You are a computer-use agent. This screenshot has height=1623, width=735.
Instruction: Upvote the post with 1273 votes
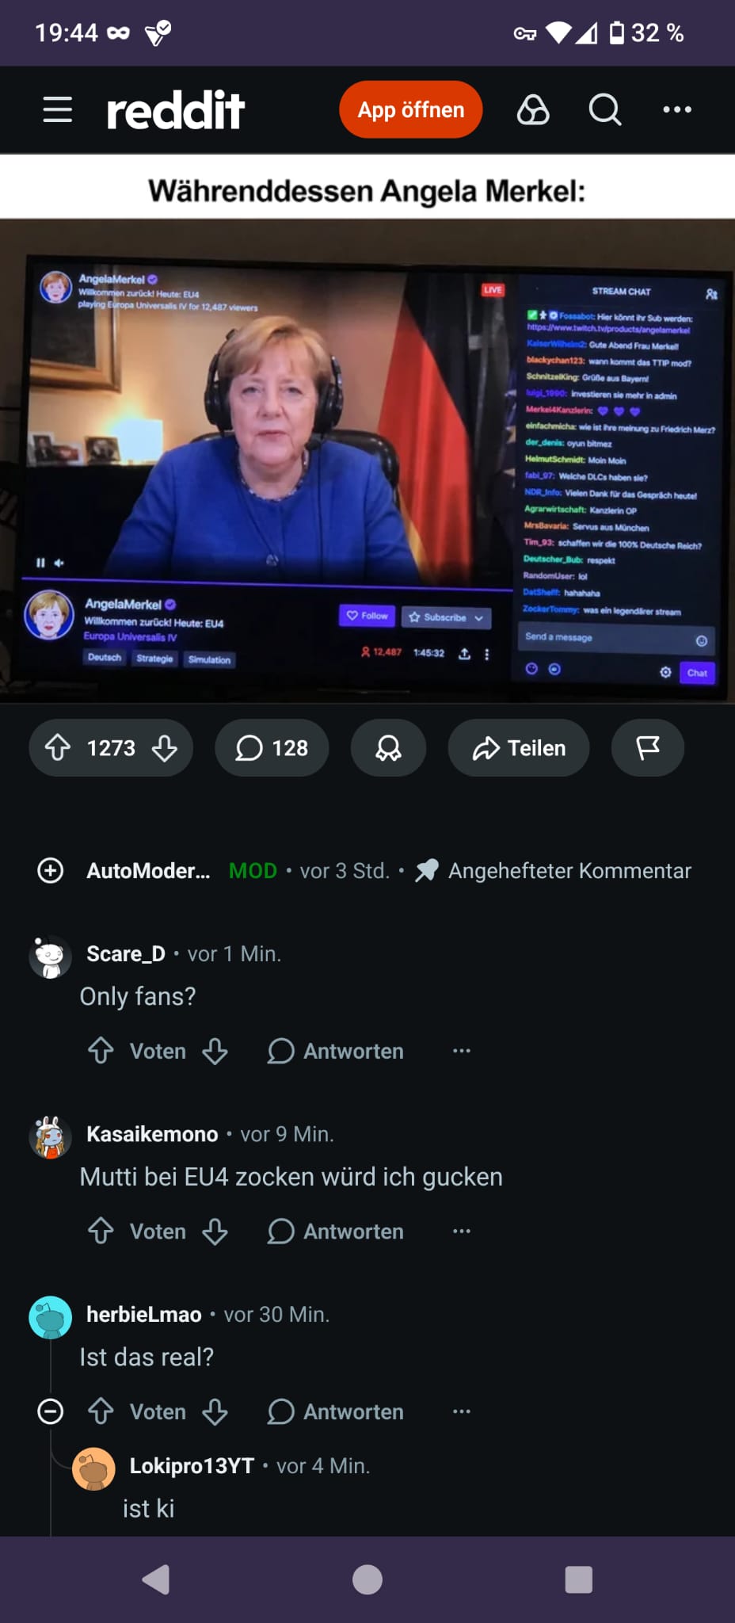tap(58, 747)
